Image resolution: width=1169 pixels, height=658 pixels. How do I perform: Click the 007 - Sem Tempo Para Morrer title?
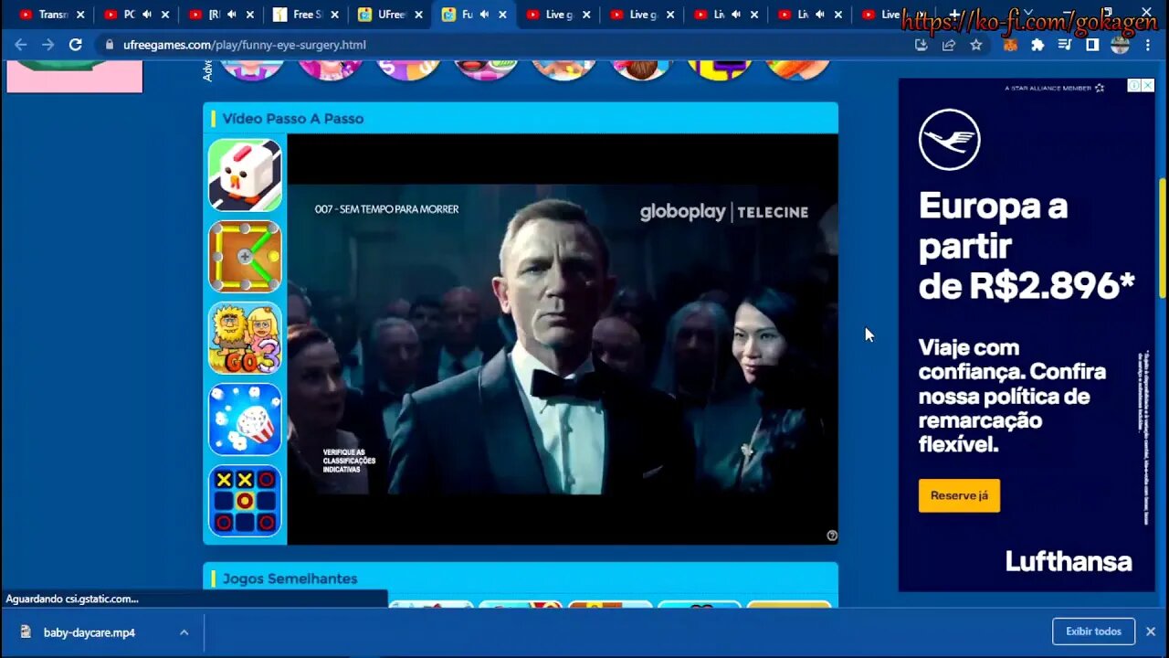point(386,209)
